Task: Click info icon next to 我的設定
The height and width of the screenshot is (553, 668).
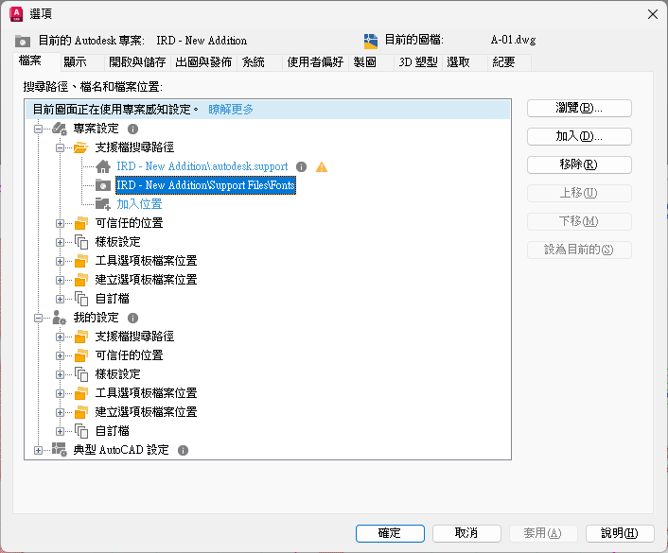Action: point(133,319)
